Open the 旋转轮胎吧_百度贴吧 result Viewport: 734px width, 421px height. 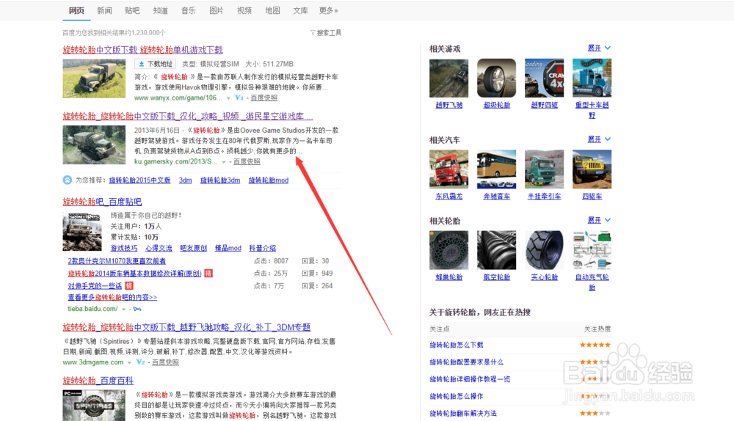102,202
